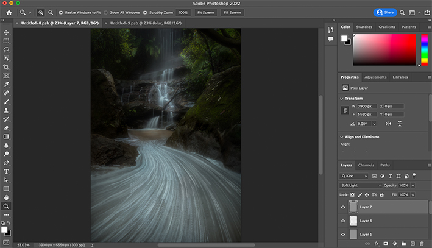This screenshot has height=248, width=432.
Task: Enable Zoom All Windows checkbox
Action: point(106,12)
